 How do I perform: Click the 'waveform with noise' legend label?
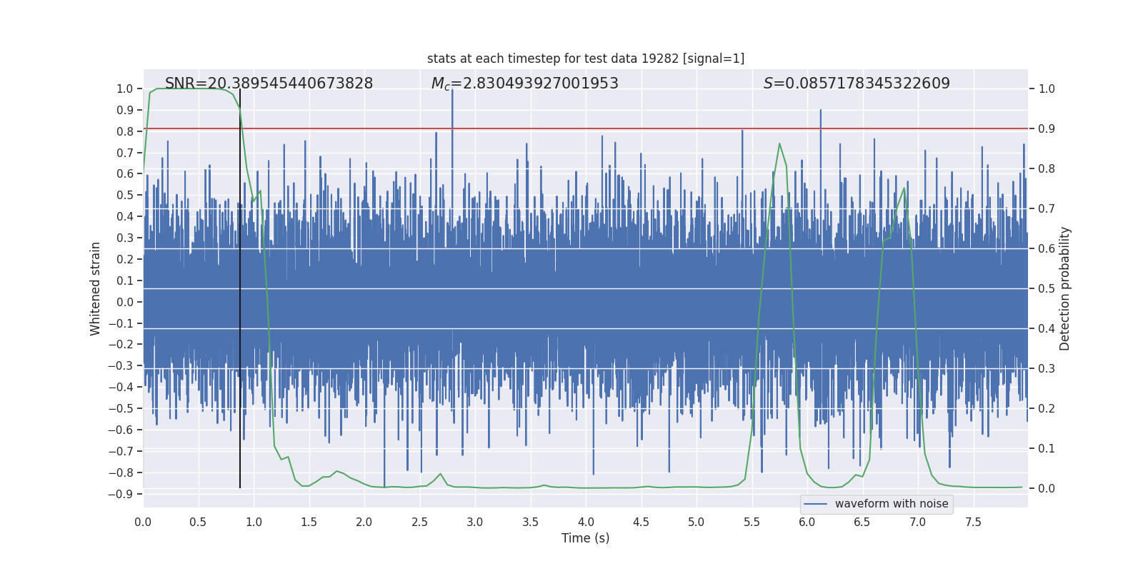(x=892, y=504)
